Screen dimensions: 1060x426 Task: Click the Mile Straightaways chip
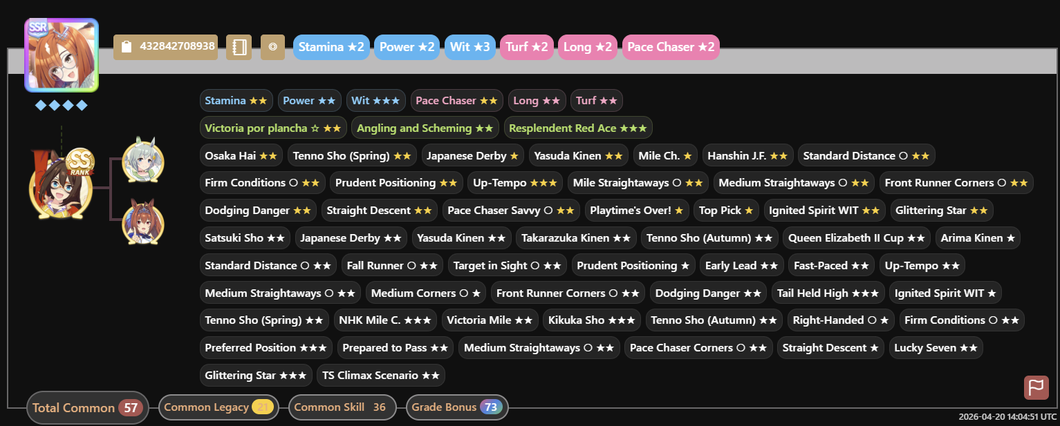pos(638,183)
